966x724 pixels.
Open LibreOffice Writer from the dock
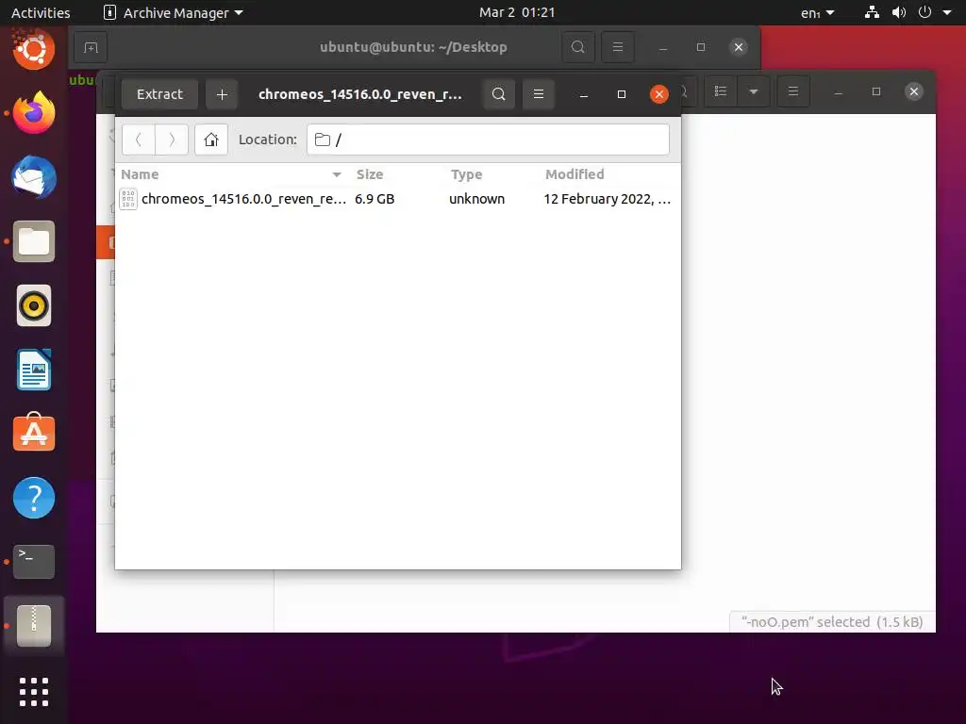pos(34,370)
